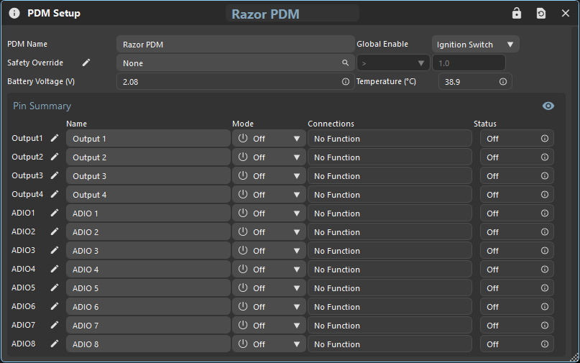580x363 pixels.
Task: Click the Safety Override pencil edit icon
Action: (86, 63)
